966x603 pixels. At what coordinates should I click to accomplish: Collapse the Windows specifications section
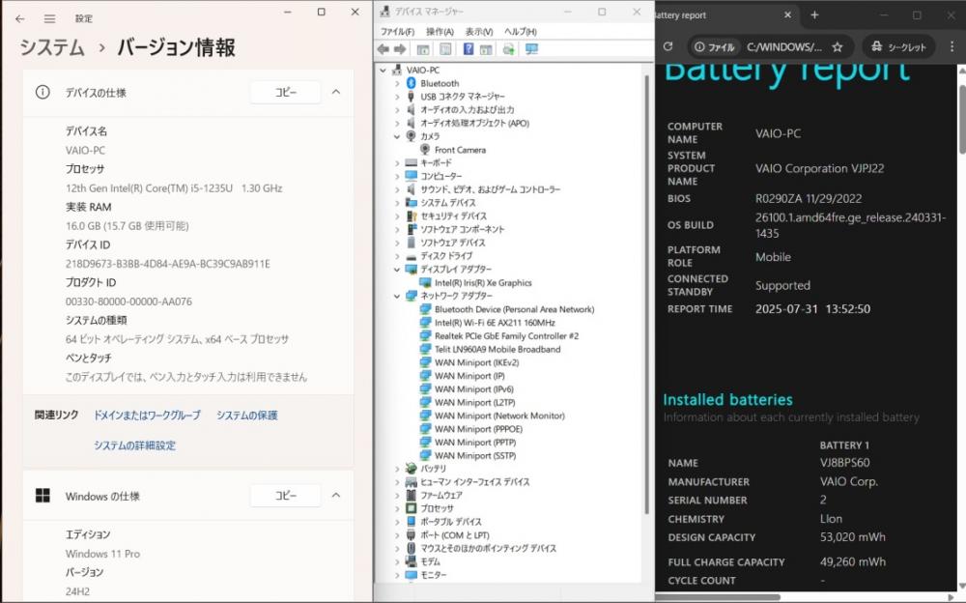point(336,495)
